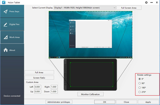
Task: Open the Press keys tab
Action: pos(12,11)
